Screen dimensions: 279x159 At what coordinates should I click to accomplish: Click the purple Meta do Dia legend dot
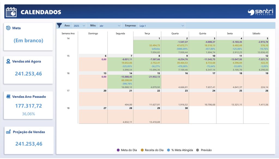(118, 150)
